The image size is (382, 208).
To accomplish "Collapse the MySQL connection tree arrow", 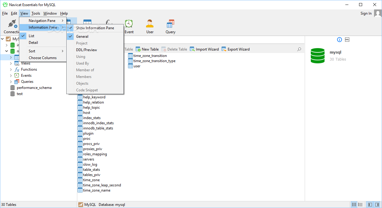I will click(x=2, y=39).
